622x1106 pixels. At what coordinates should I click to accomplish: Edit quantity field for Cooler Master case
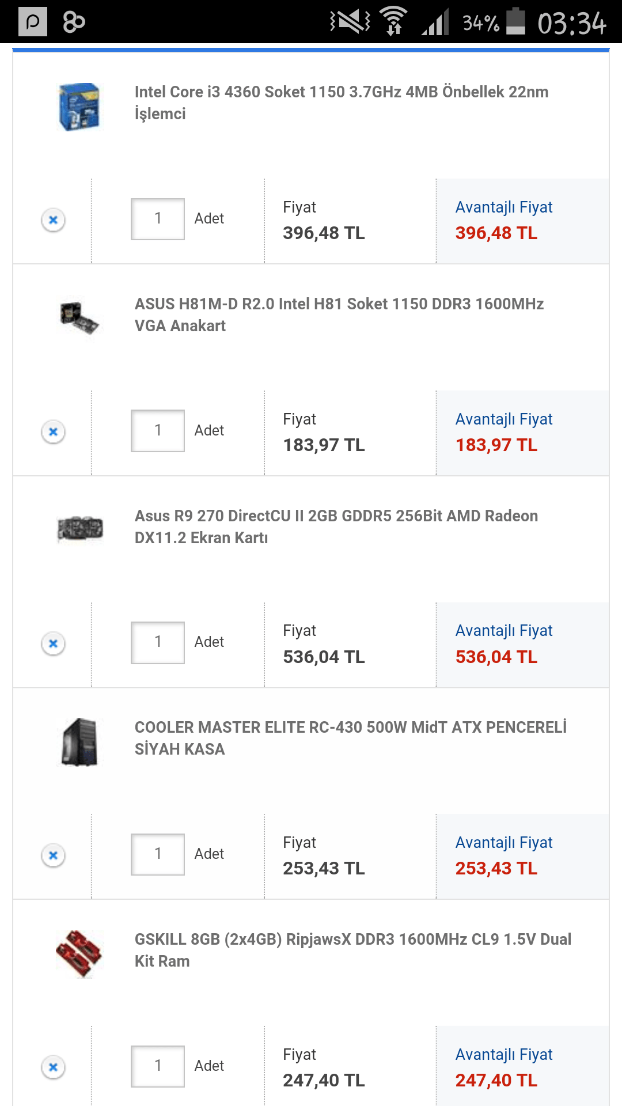[158, 854]
